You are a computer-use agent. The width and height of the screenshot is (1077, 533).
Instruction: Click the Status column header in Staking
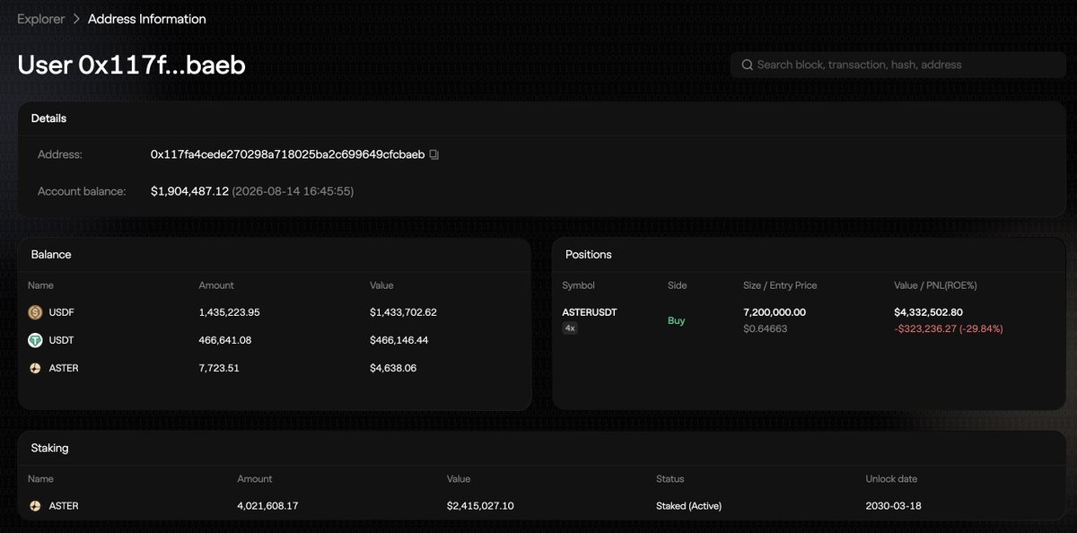tap(670, 479)
